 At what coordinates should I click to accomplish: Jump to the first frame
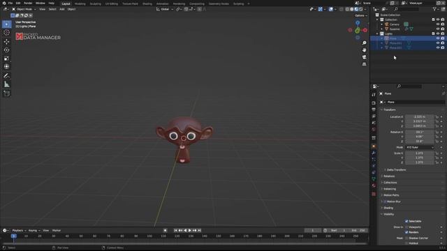click(175, 231)
